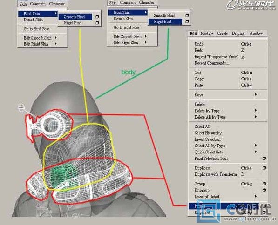
Task: Open the Window menu
Action: coord(256,33)
